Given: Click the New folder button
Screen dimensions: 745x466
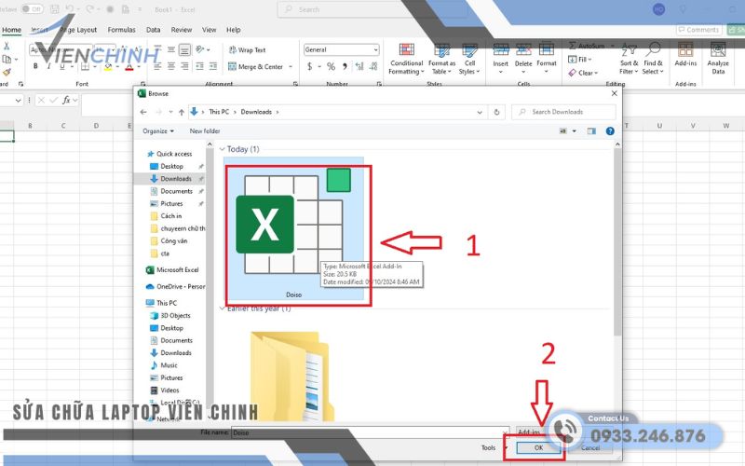Looking at the screenshot, I should tap(205, 131).
